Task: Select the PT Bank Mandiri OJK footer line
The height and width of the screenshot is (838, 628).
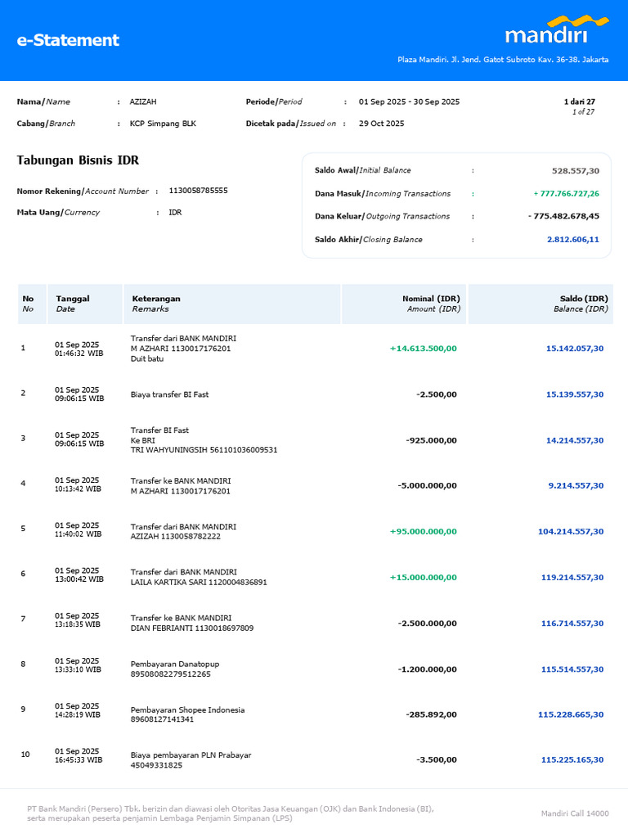Action: pyautogui.click(x=230, y=809)
